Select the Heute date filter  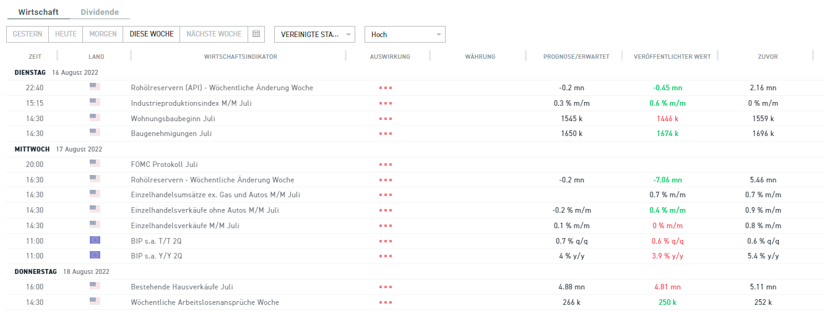(x=66, y=34)
